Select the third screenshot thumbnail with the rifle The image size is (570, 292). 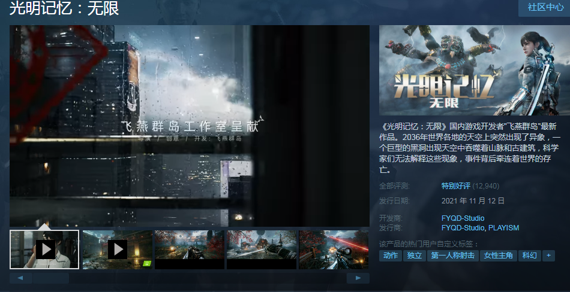(x=190, y=250)
